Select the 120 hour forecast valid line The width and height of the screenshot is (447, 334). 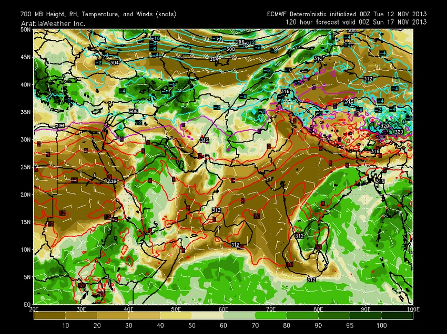click(355, 22)
